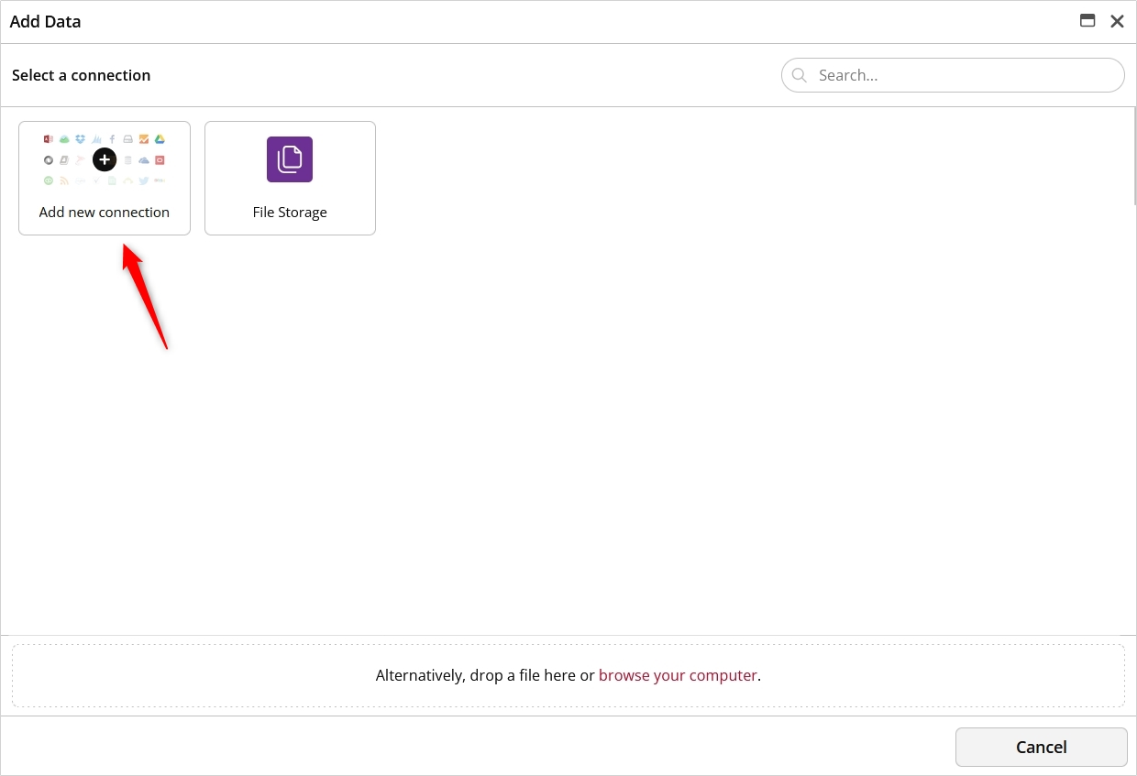Click the vertical scrollbar of connection list
The image size is (1137, 776).
1133,156
